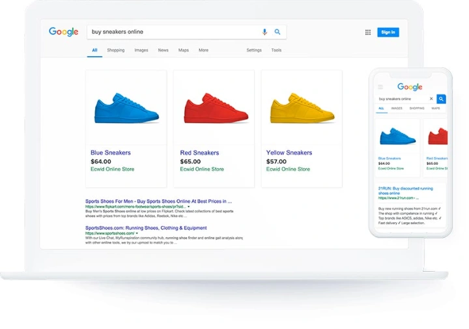
Task: Click the desktop search box text
Action: (117, 32)
